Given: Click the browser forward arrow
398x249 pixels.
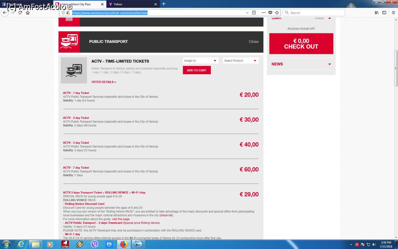Looking at the screenshot, I should point(13,13).
